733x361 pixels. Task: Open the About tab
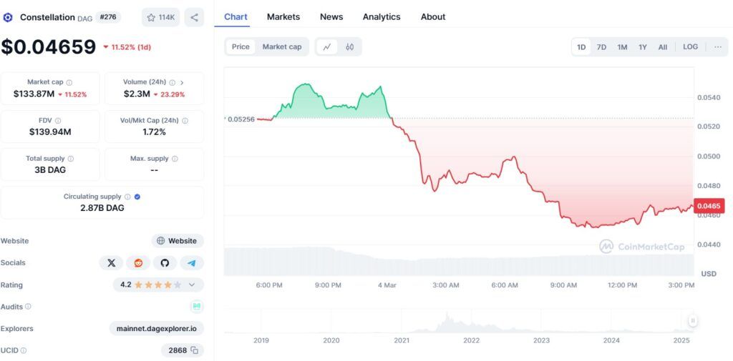pyautogui.click(x=433, y=17)
